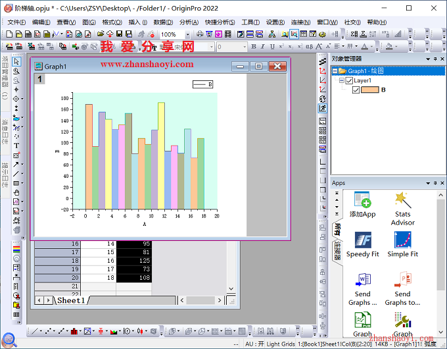
Task: Open the 工具(T) menu
Action: point(250,22)
